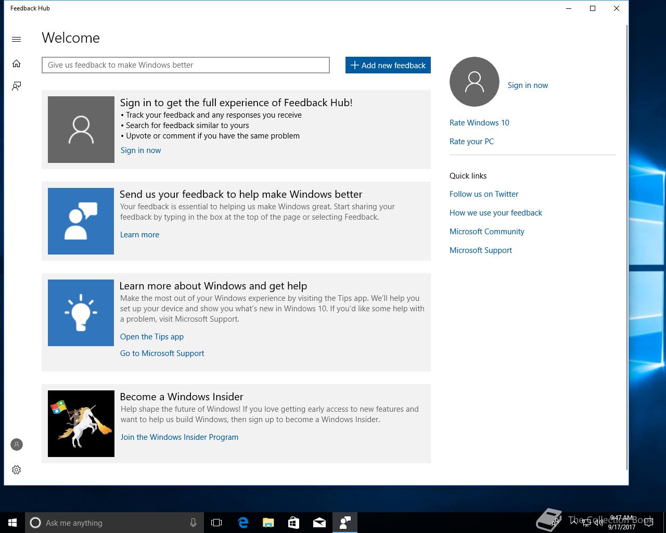Open Windows Start menu
The image size is (666, 533).
pyautogui.click(x=12, y=523)
